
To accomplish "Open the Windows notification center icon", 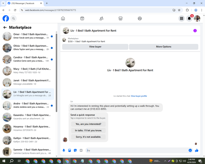I will tap(200, 161).
